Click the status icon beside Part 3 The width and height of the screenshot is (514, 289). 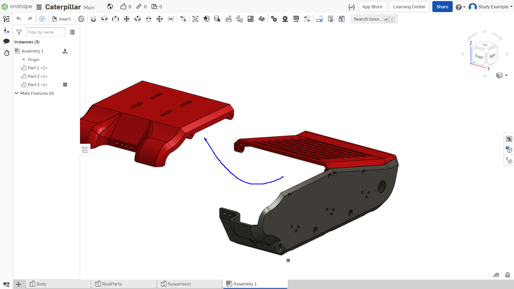click(65, 85)
